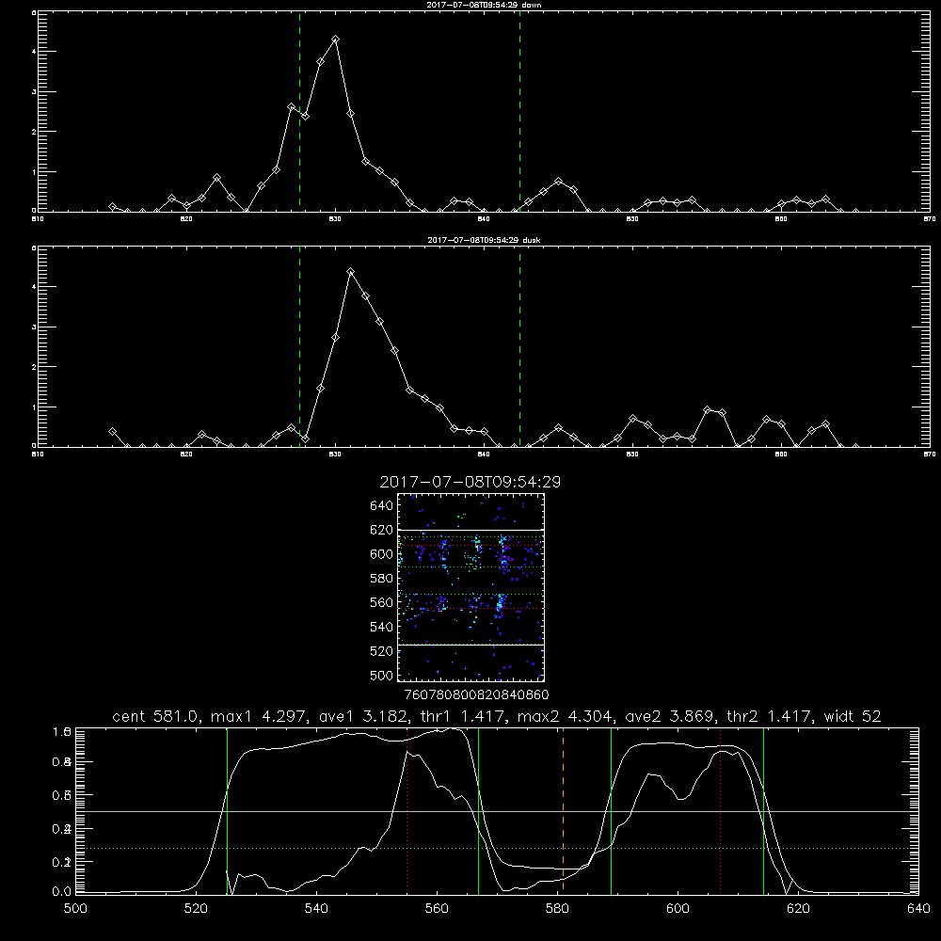The width and height of the screenshot is (941, 941).
Task: Click x-axis label 830 under dusk plot
Action: (x=335, y=455)
